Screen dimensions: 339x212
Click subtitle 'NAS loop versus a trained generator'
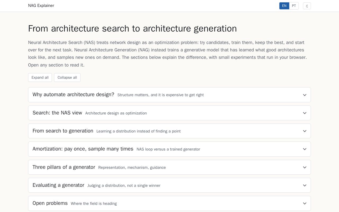(168, 149)
